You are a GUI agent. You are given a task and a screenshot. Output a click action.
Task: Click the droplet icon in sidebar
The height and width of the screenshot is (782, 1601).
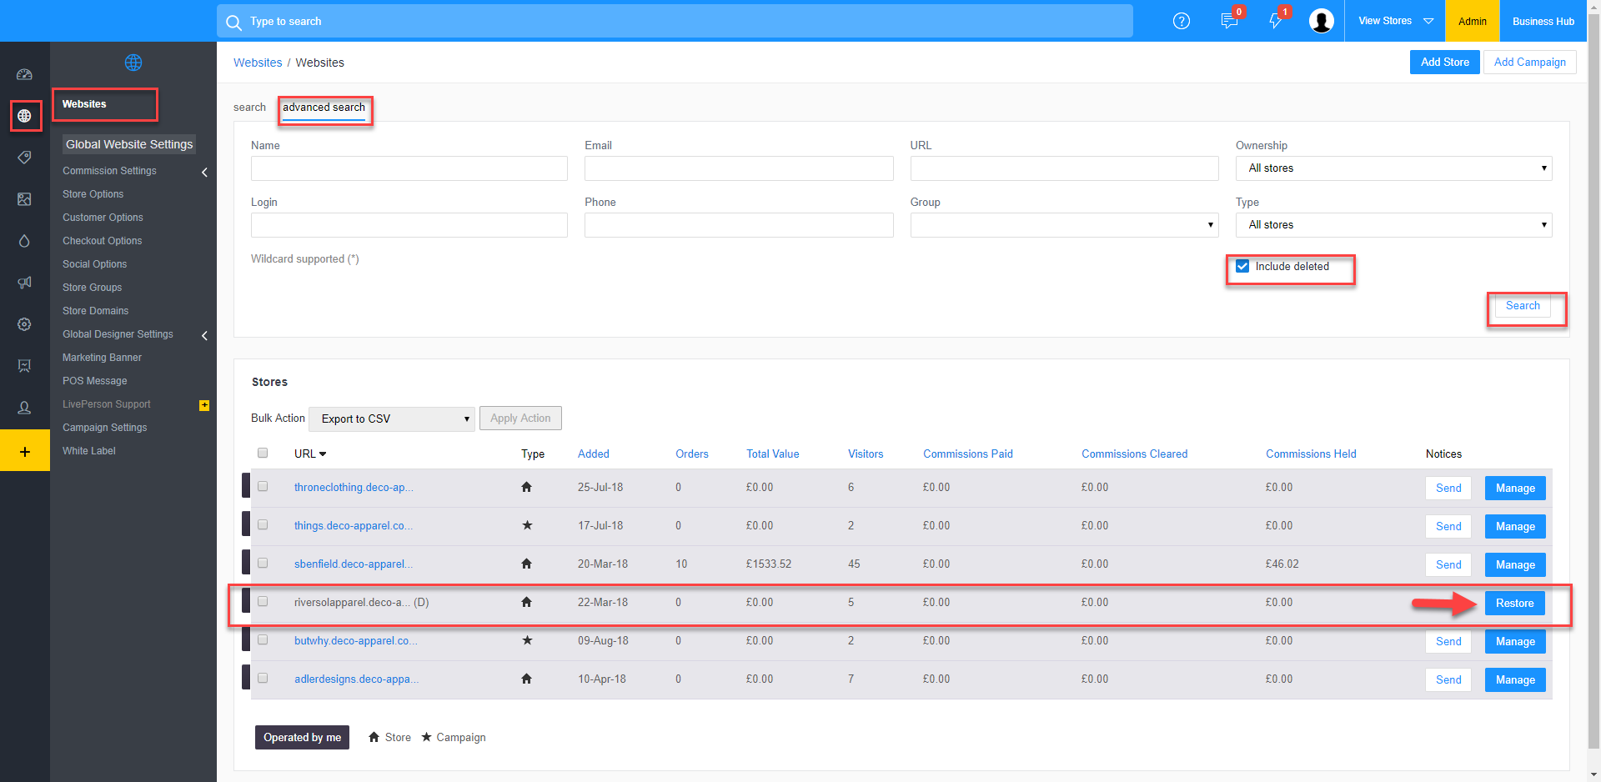point(24,241)
